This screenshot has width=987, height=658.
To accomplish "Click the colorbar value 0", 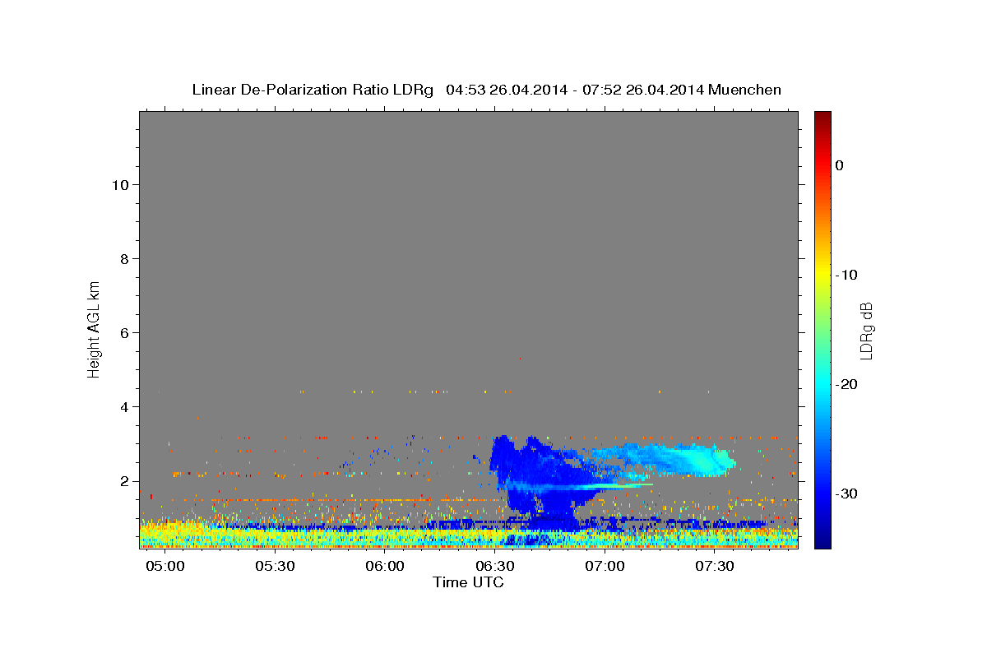I will [x=839, y=165].
